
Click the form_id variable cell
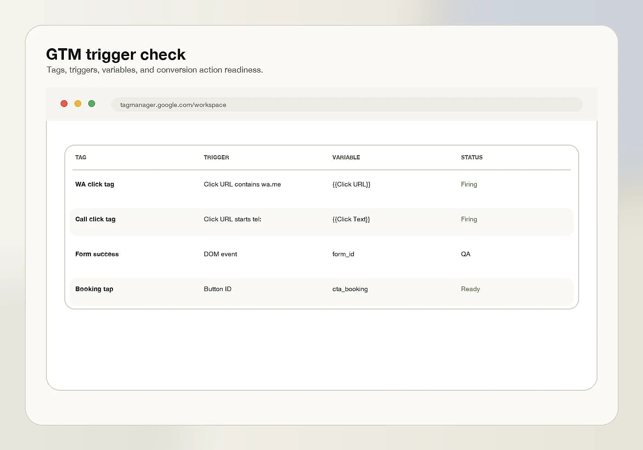coord(343,254)
